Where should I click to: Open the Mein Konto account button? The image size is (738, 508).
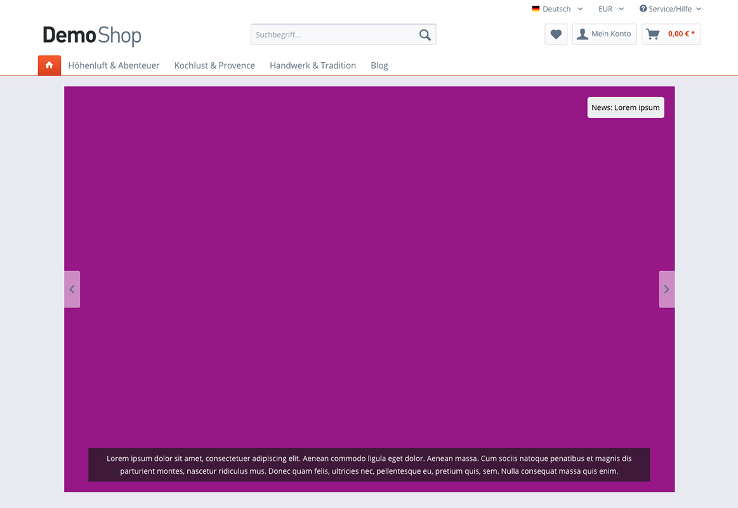(604, 34)
